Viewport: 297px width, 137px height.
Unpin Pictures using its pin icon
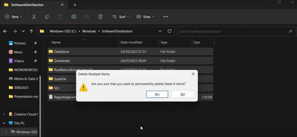click(35, 43)
